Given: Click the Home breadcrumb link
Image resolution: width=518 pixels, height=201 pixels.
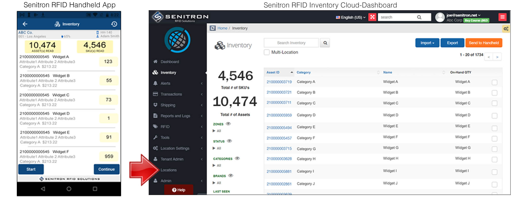Looking at the screenshot, I should click(222, 28).
